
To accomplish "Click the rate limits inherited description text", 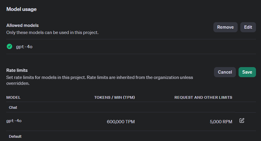I will [x=100, y=80].
